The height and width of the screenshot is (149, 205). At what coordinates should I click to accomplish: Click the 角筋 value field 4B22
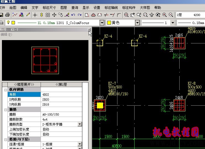[x=61, y=95]
